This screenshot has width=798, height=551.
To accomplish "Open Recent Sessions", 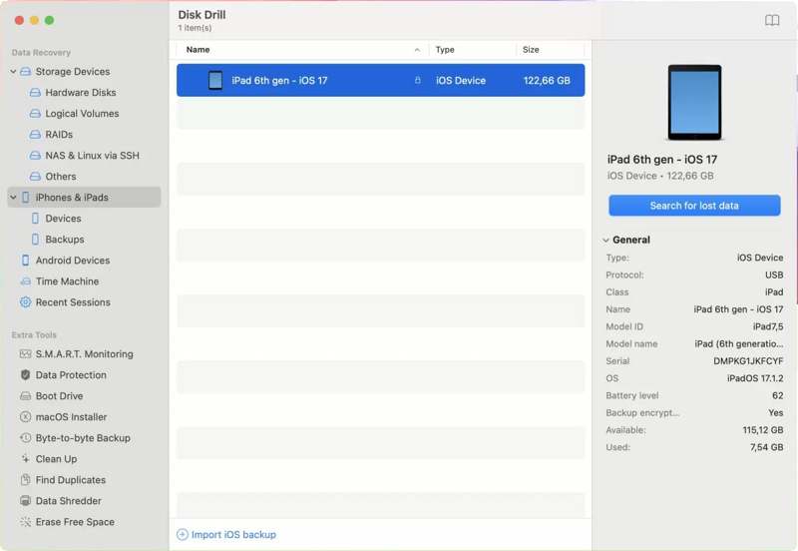I will 73,302.
